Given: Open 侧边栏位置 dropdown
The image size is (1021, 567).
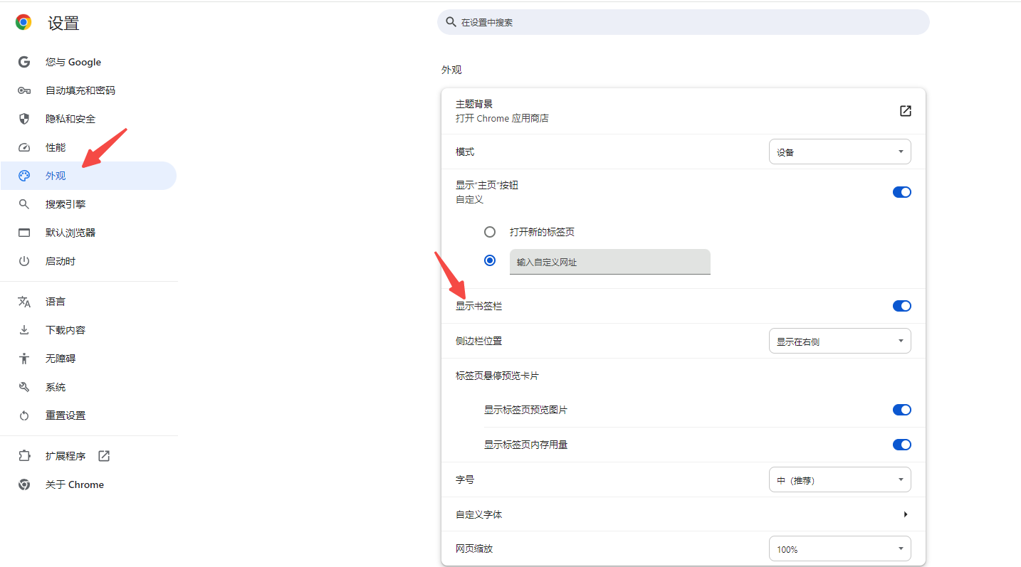Looking at the screenshot, I should point(840,341).
